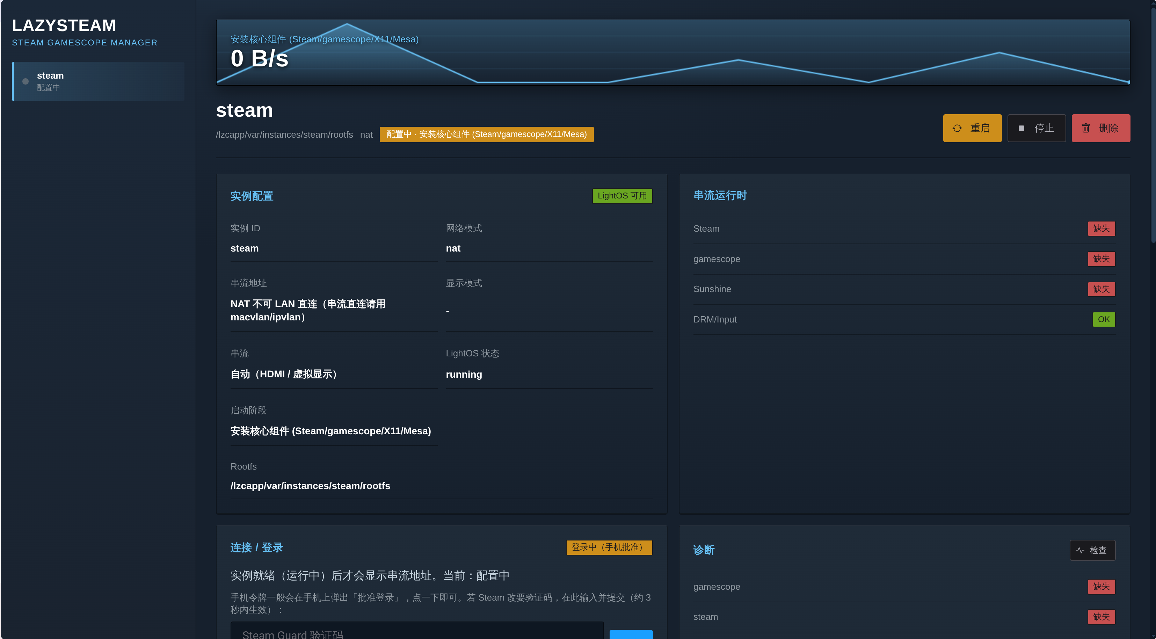The height and width of the screenshot is (639, 1156).
Task: Click the NAT 不可 LAN 直连 stream address text
Action: pos(308,311)
